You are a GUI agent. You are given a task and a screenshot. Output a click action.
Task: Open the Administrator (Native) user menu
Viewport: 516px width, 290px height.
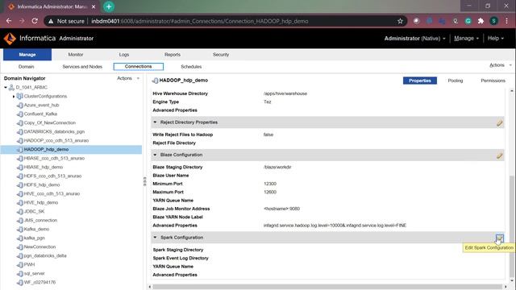pyautogui.click(x=414, y=39)
